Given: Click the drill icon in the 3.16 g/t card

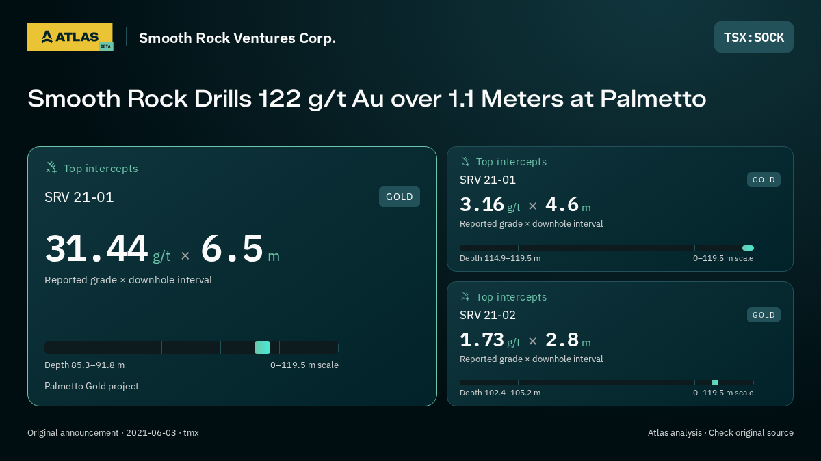Looking at the screenshot, I should click(465, 162).
